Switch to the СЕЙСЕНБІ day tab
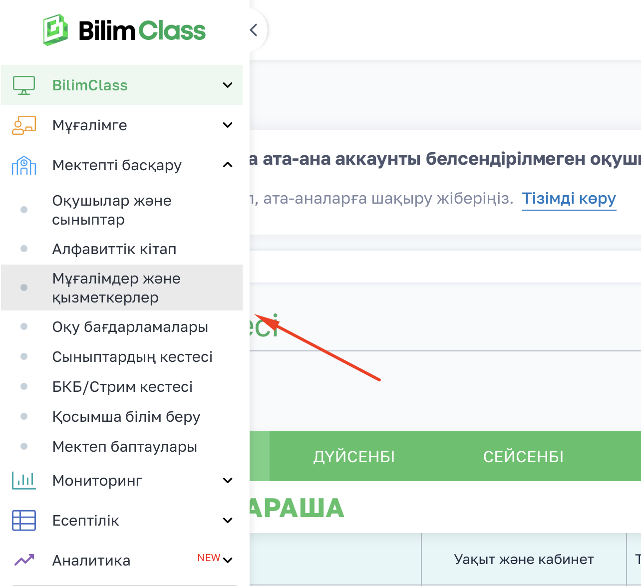The image size is (641, 586). (523, 457)
